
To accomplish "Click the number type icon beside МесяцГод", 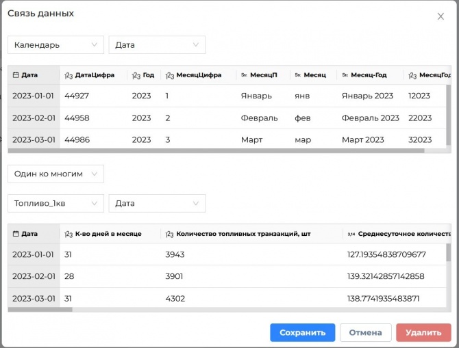I will (x=412, y=75).
